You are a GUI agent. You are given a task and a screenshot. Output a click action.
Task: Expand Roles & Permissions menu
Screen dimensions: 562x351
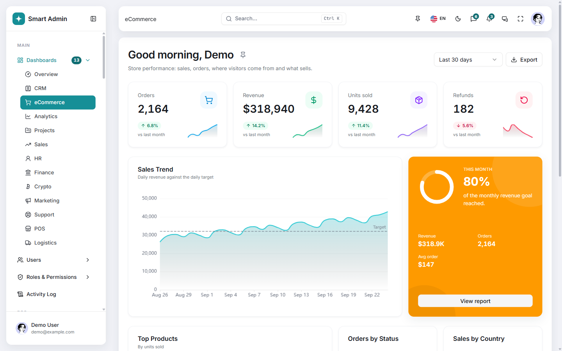pyautogui.click(x=54, y=277)
